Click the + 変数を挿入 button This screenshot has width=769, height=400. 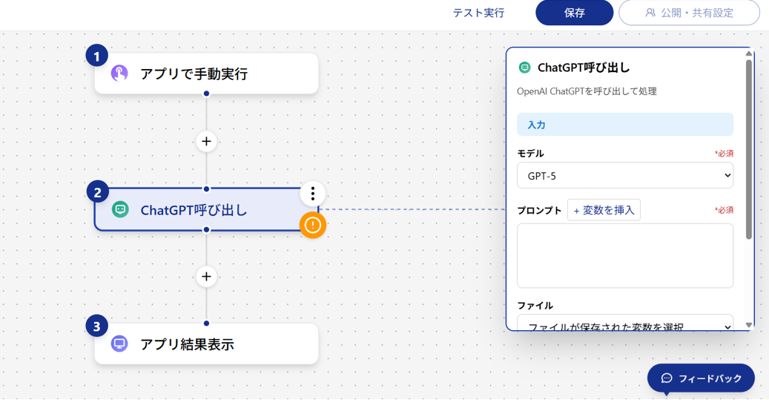click(x=604, y=210)
